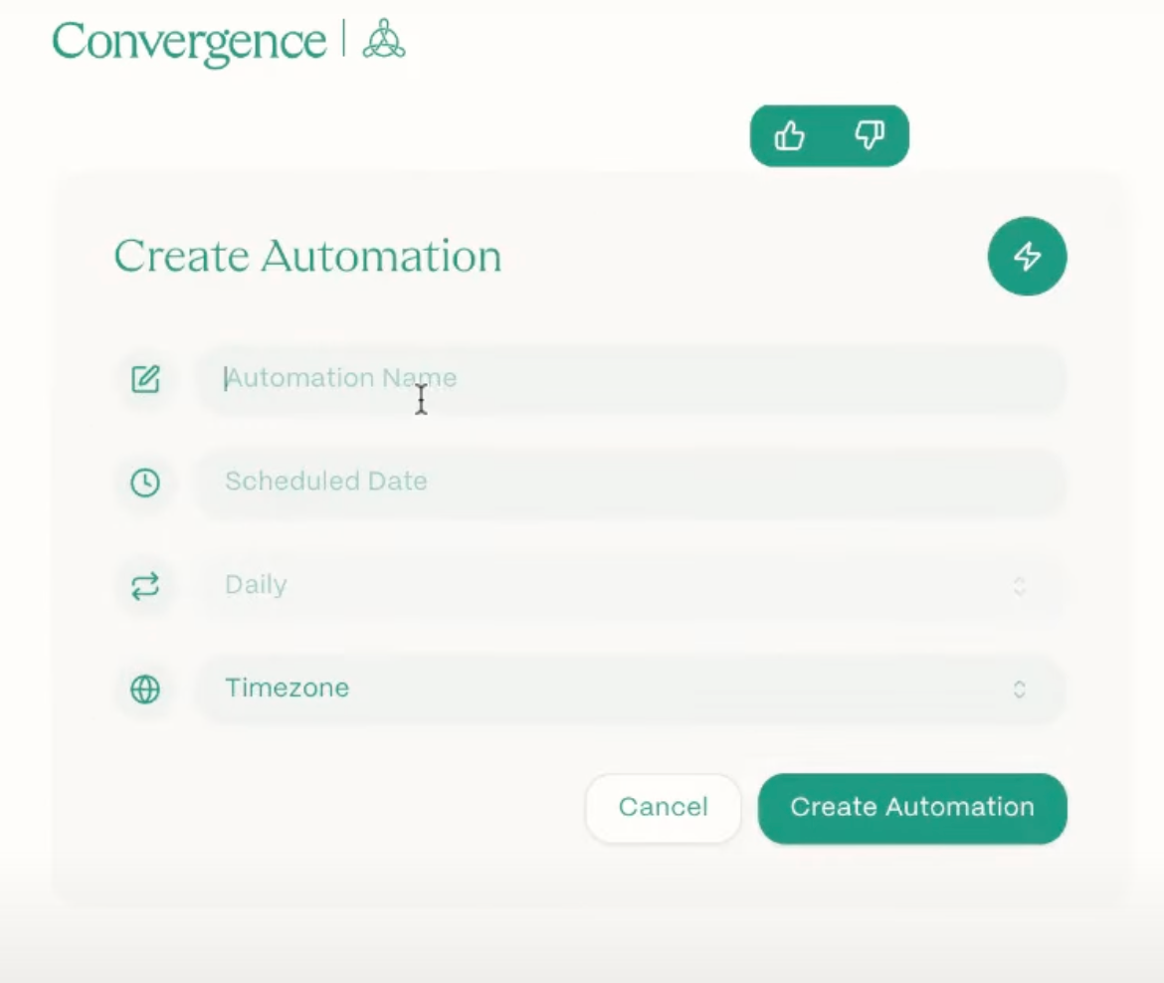This screenshot has width=1164, height=983.
Task: Click the globe icon beside Timezone
Action: pyautogui.click(x=145, y=688)
